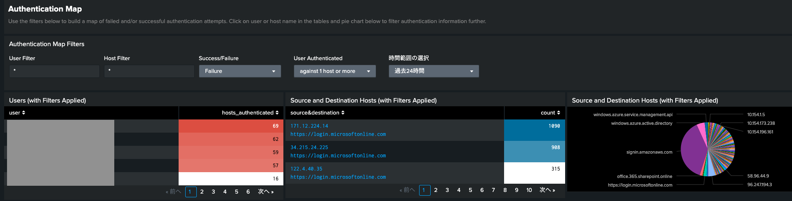Viewport: 792px width, 201px height.
Task: Click 次へ next in Users table pagination
Action: 266,192
